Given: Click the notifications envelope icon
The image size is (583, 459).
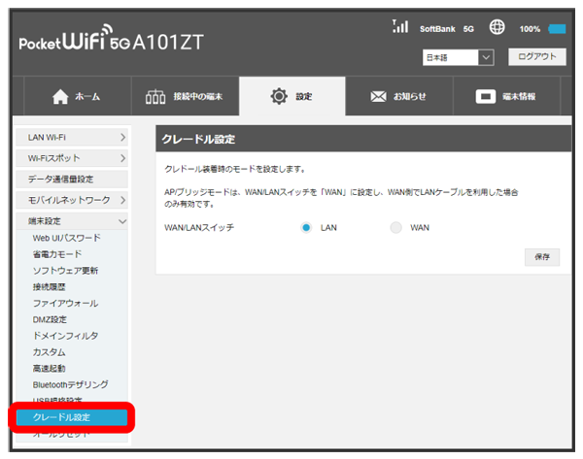Looking at the screenshot, I should [380, 97].
